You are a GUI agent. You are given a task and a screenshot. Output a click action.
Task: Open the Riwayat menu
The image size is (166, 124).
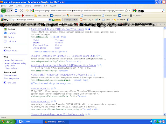click(28, 6)
